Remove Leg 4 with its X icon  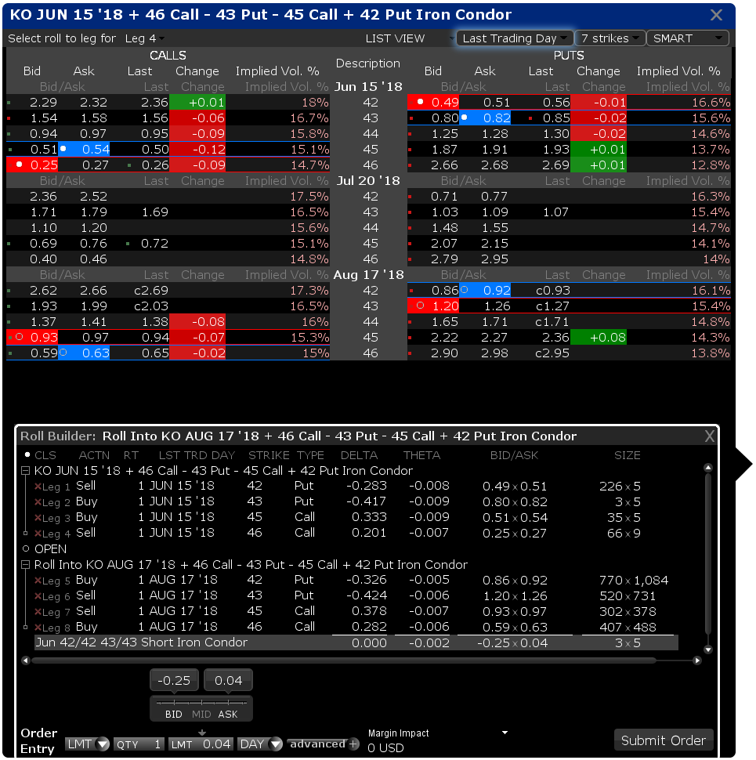click(x=38, y=534)
